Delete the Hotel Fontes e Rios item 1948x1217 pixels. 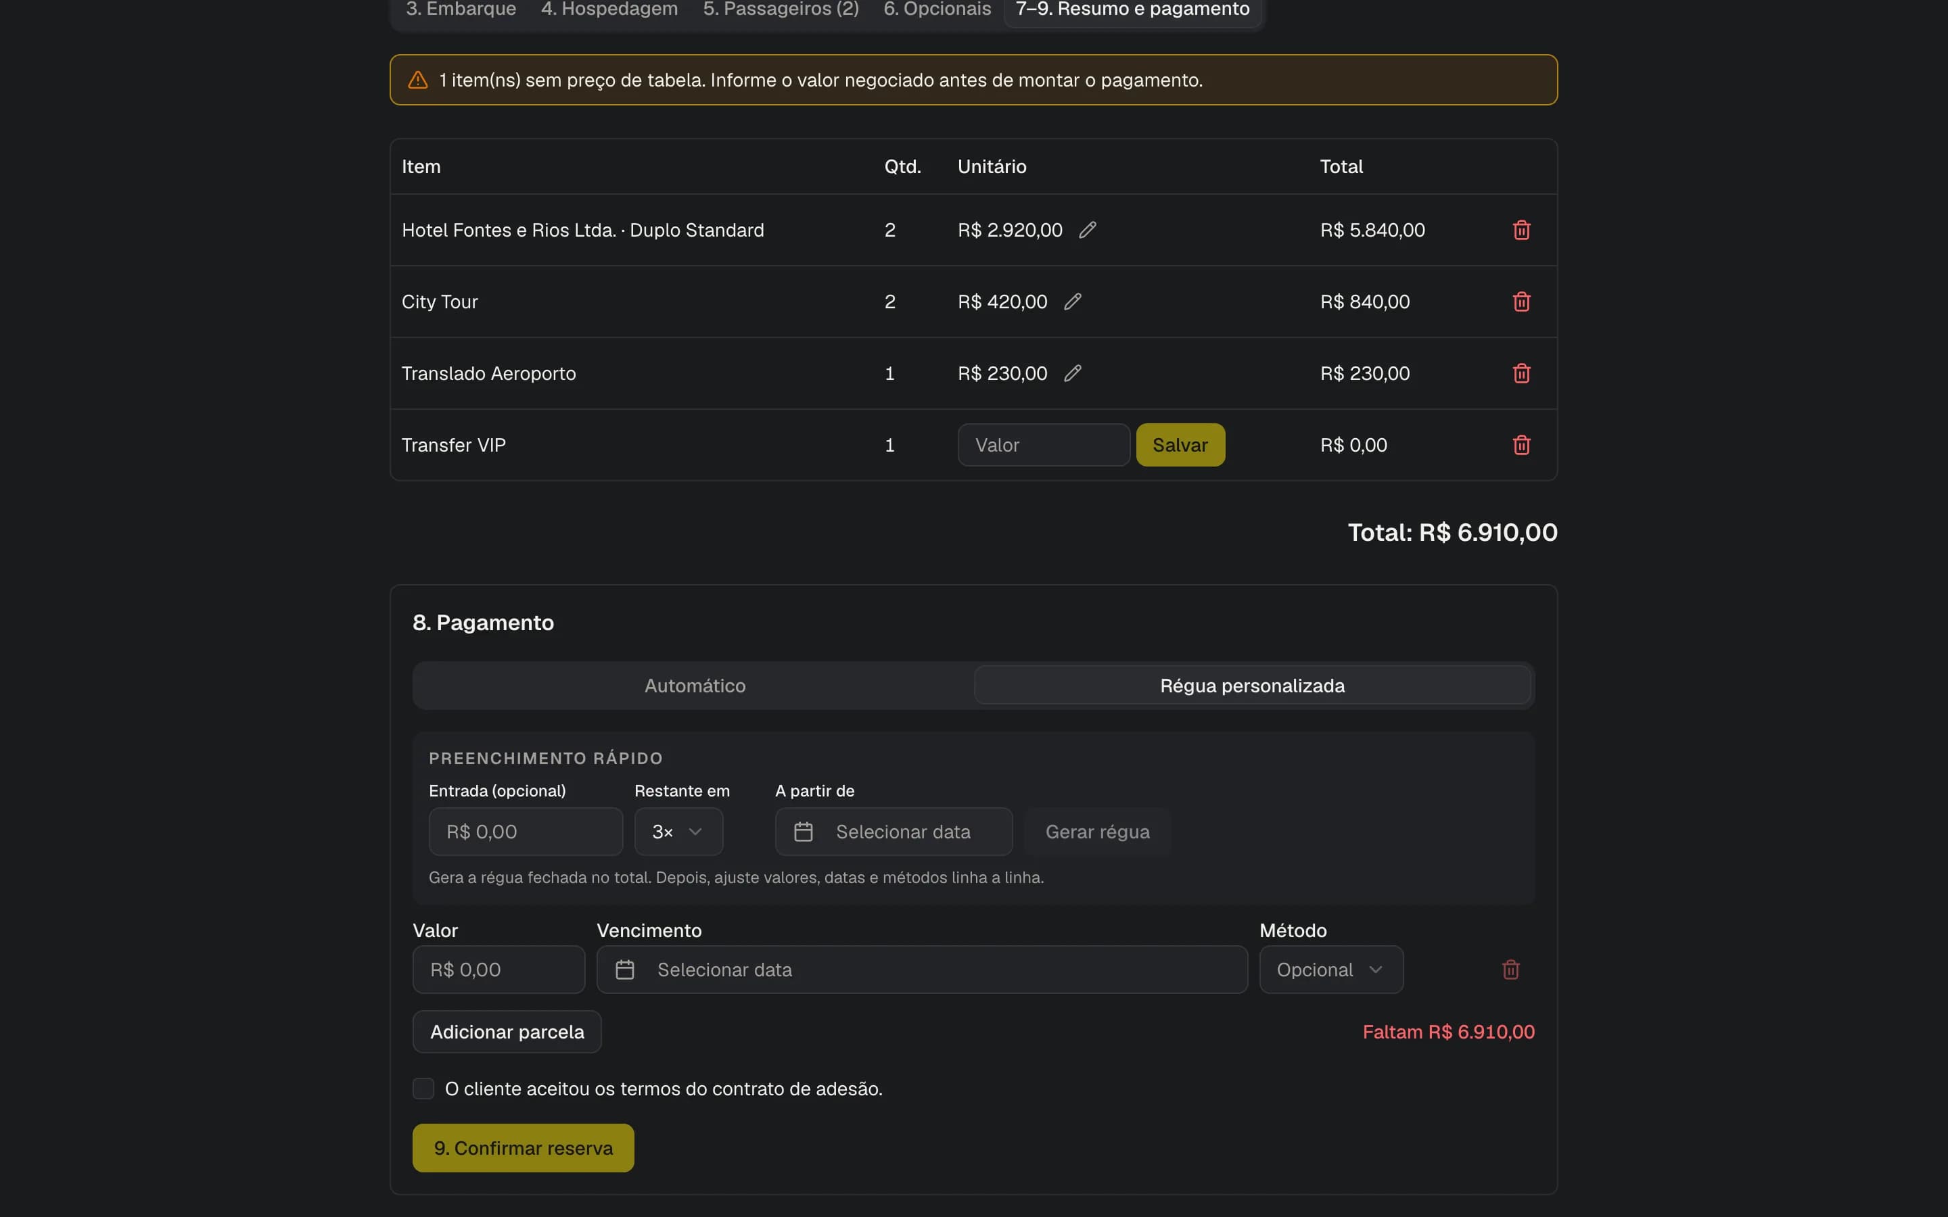tap(1521, 230)
